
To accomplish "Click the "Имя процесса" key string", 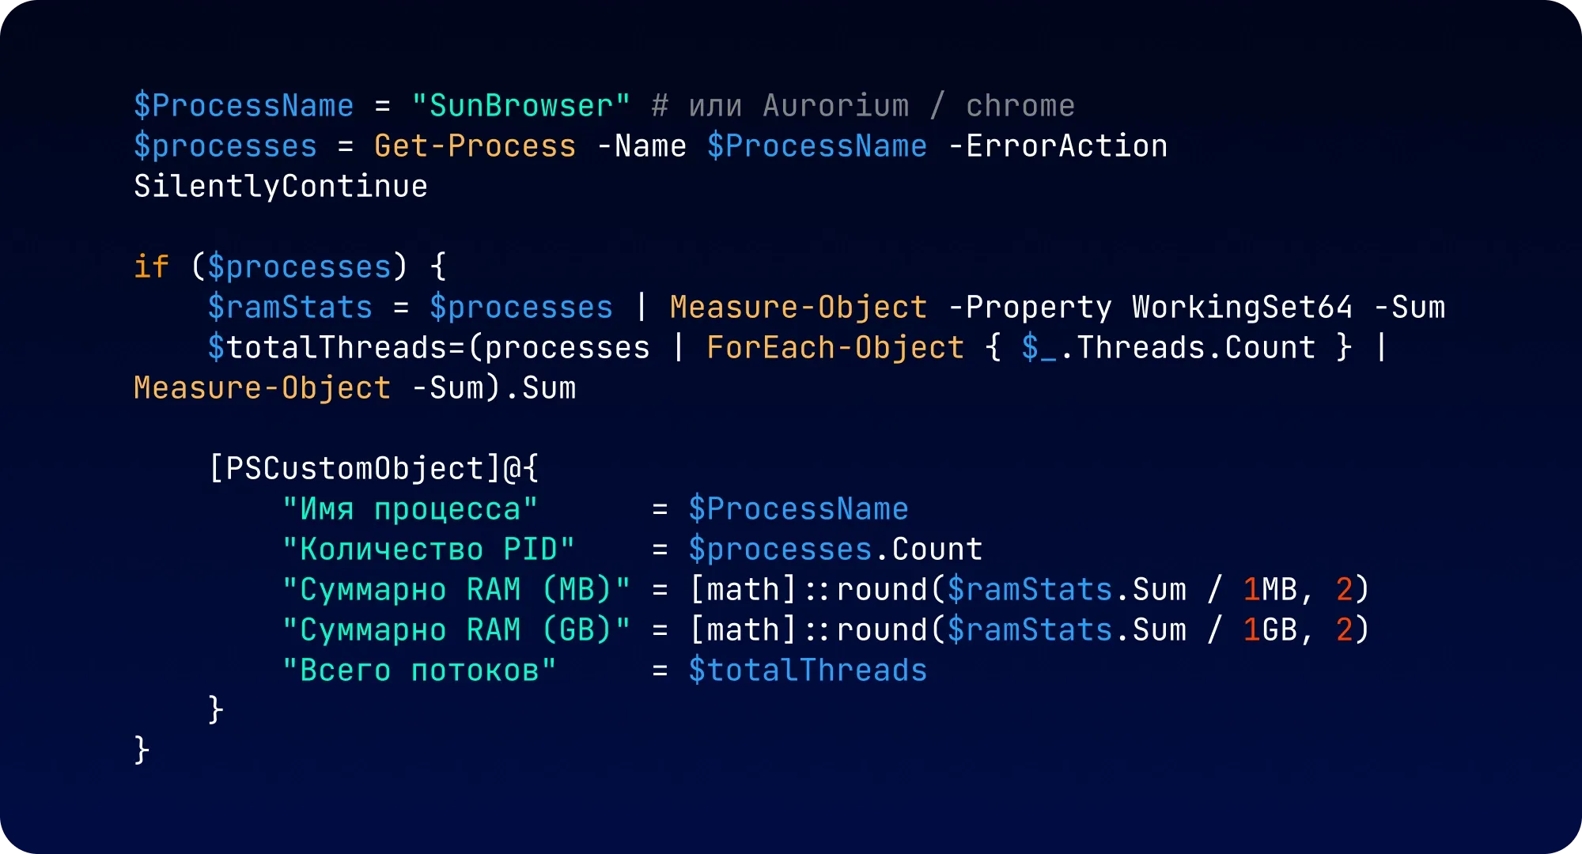I will tap(410, 509).
